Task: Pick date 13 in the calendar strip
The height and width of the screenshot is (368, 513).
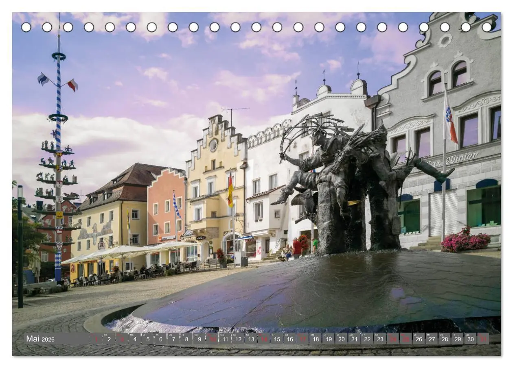Action: (x=251, y=338)
